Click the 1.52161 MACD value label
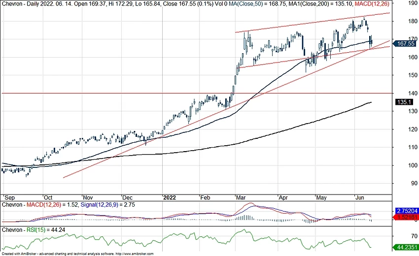Image resolution: width=419 pixels, height=256 pixels. coord(407,217)
